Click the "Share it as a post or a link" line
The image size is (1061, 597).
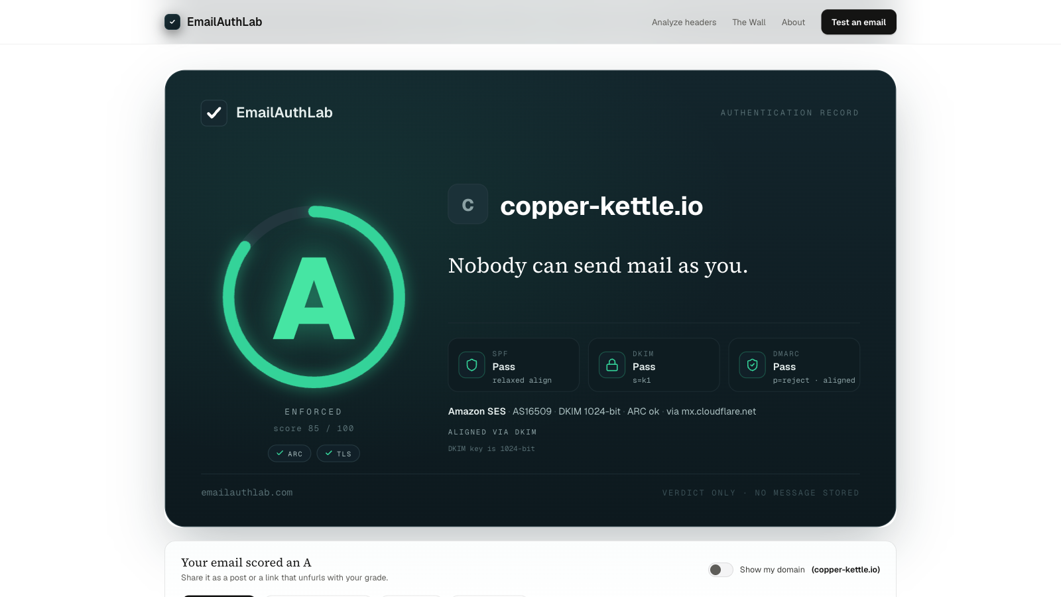[284, 578]
